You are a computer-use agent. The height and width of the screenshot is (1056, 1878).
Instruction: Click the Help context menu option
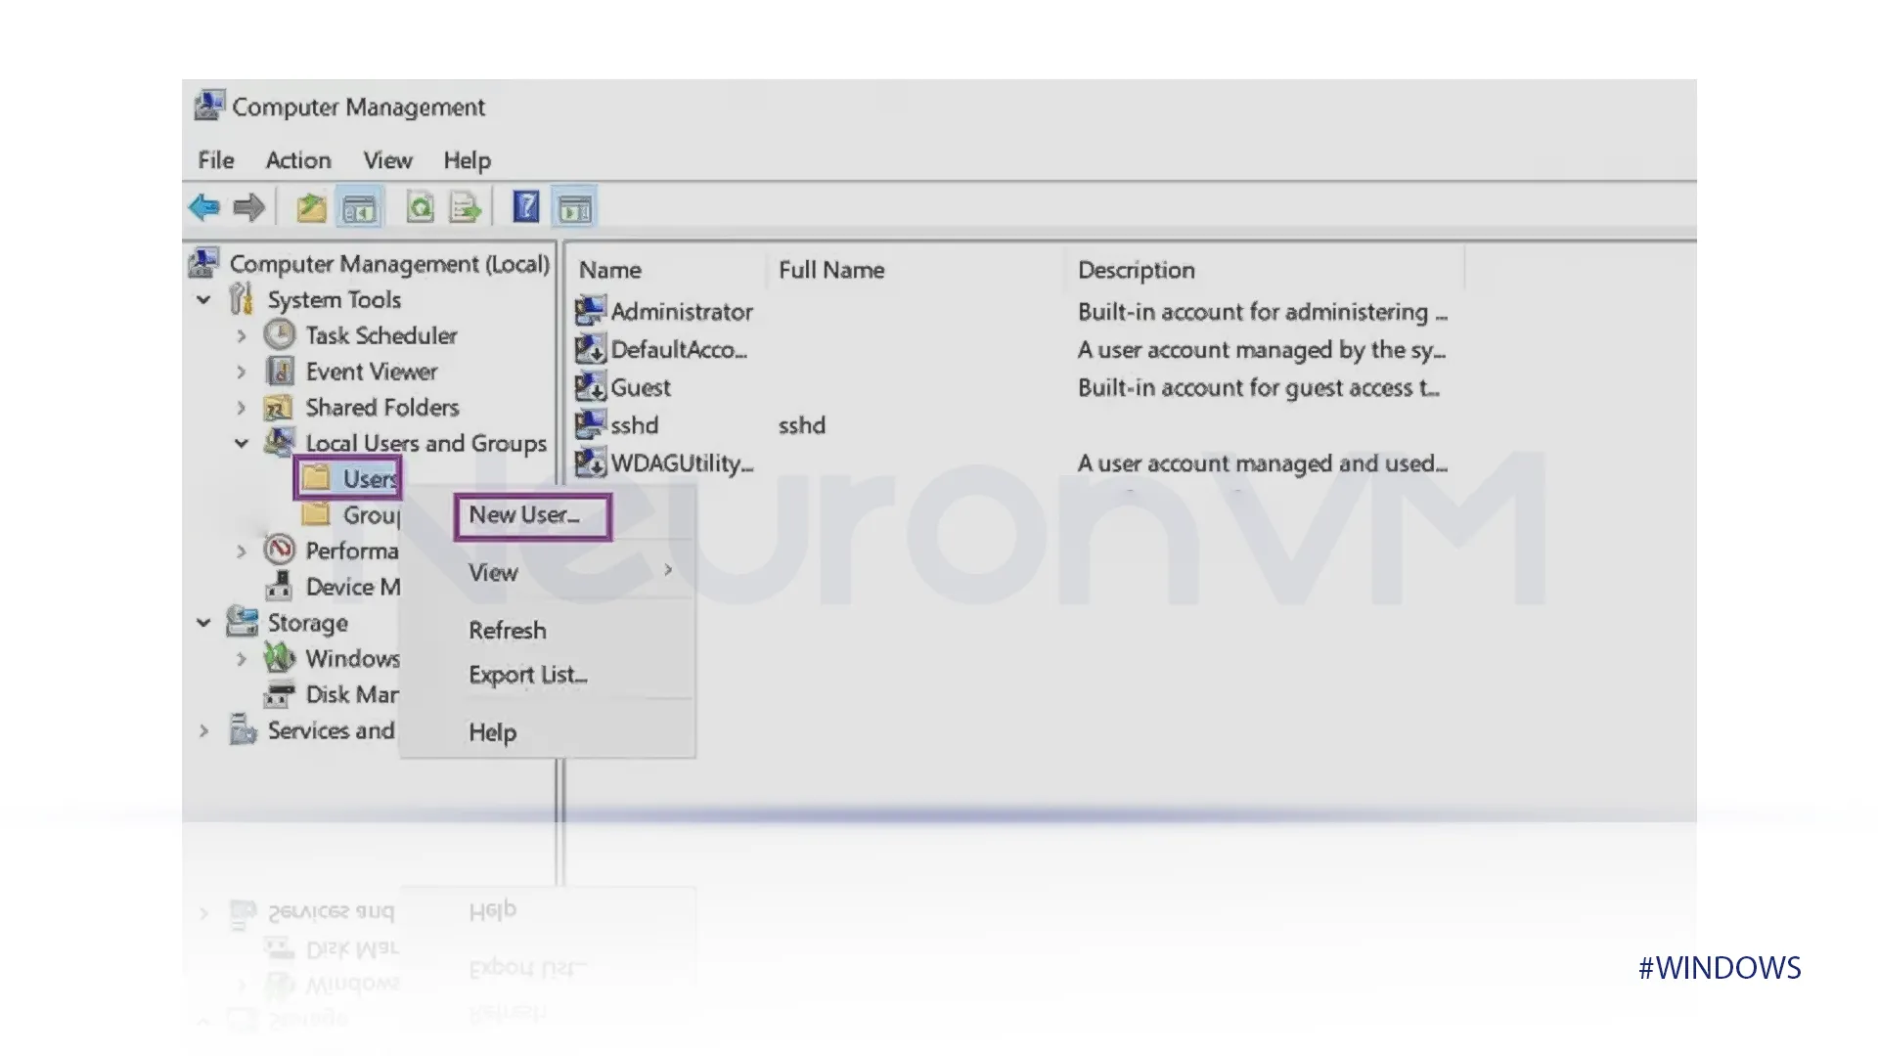point(490,731)
